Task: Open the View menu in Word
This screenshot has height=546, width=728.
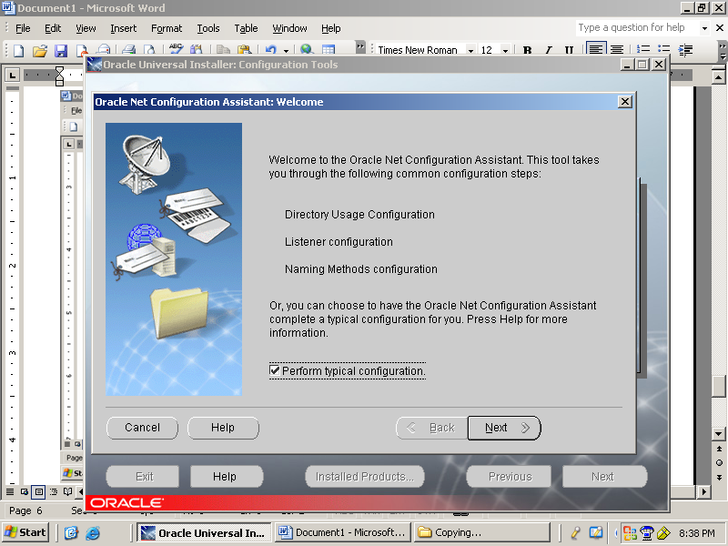Action: (86, 28)
